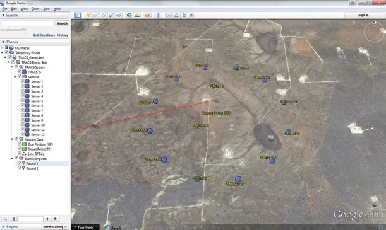This screenshot has height=230, width=386.
Task: Click the panel view icon below Places list
Action: point(13,219)
